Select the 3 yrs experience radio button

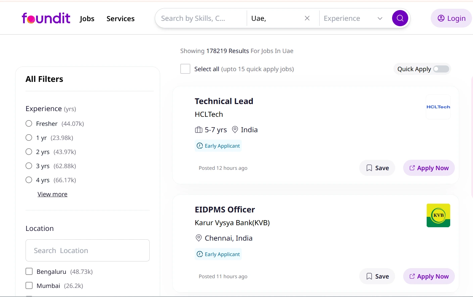29,166
